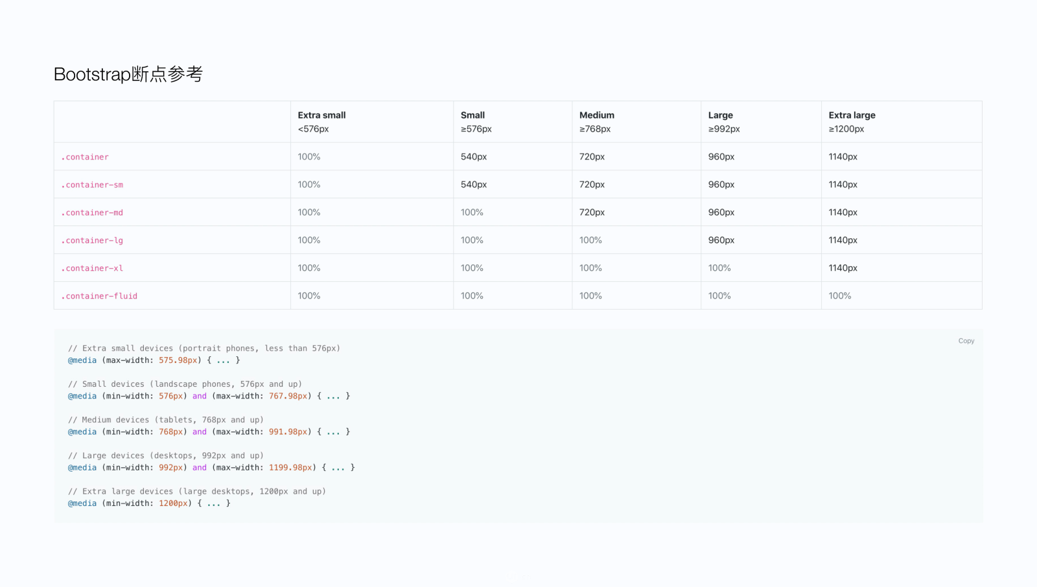Image resolution: width=1037 pixels, height=587 pixels.
Task: Select the .container class name
Action: point(85,157)
